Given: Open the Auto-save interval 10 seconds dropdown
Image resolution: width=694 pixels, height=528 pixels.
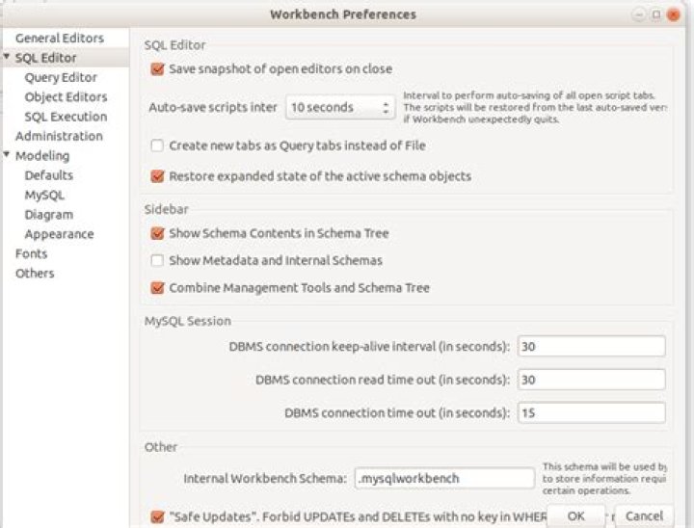Looking at the screenshot, I should tap(340, 107).
